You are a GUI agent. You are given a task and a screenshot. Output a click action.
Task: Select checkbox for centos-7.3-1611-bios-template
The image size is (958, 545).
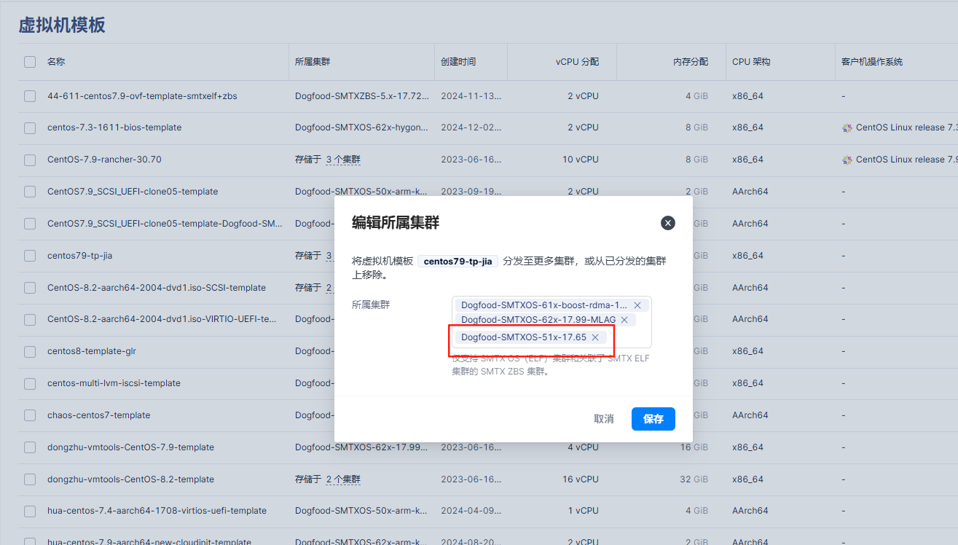(30, 128)
